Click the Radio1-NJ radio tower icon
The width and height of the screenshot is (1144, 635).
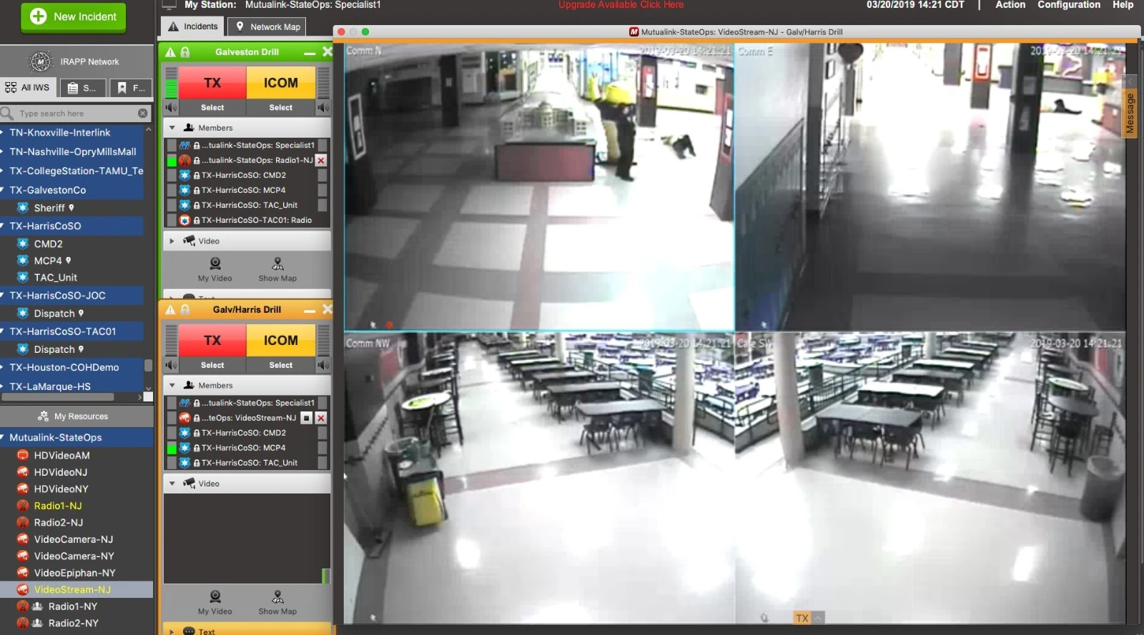pos(23,506)
